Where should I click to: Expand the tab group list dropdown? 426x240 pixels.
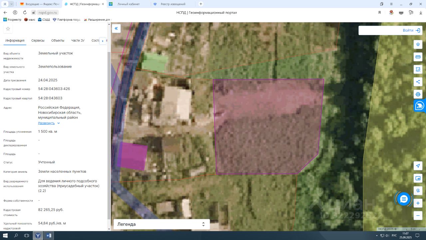click(x=12, y=4)
